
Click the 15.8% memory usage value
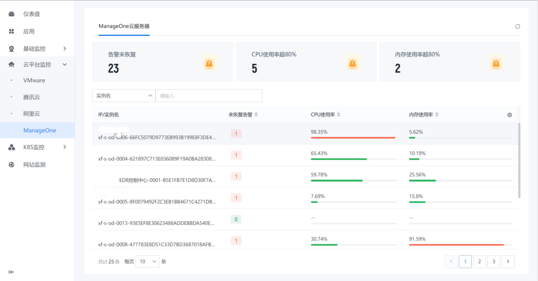click(x=416, y=196)
